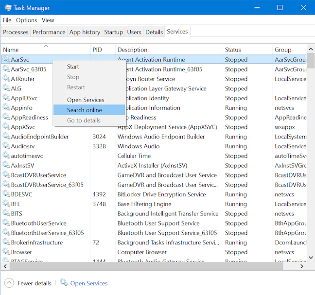This screenshot has width=315, height=295.
Task: Click the AppReadiness service gear icon
Action: click(x=6, y=117)
